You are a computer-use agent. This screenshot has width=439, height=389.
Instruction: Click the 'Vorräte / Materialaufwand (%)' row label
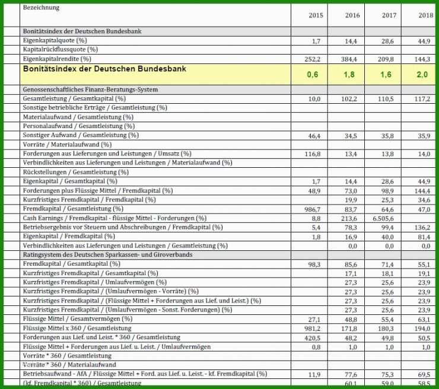[68, 145]
